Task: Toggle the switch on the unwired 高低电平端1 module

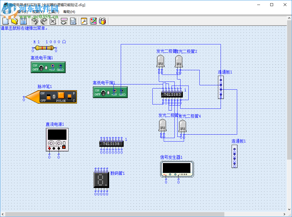Action: tap(42, 68)
